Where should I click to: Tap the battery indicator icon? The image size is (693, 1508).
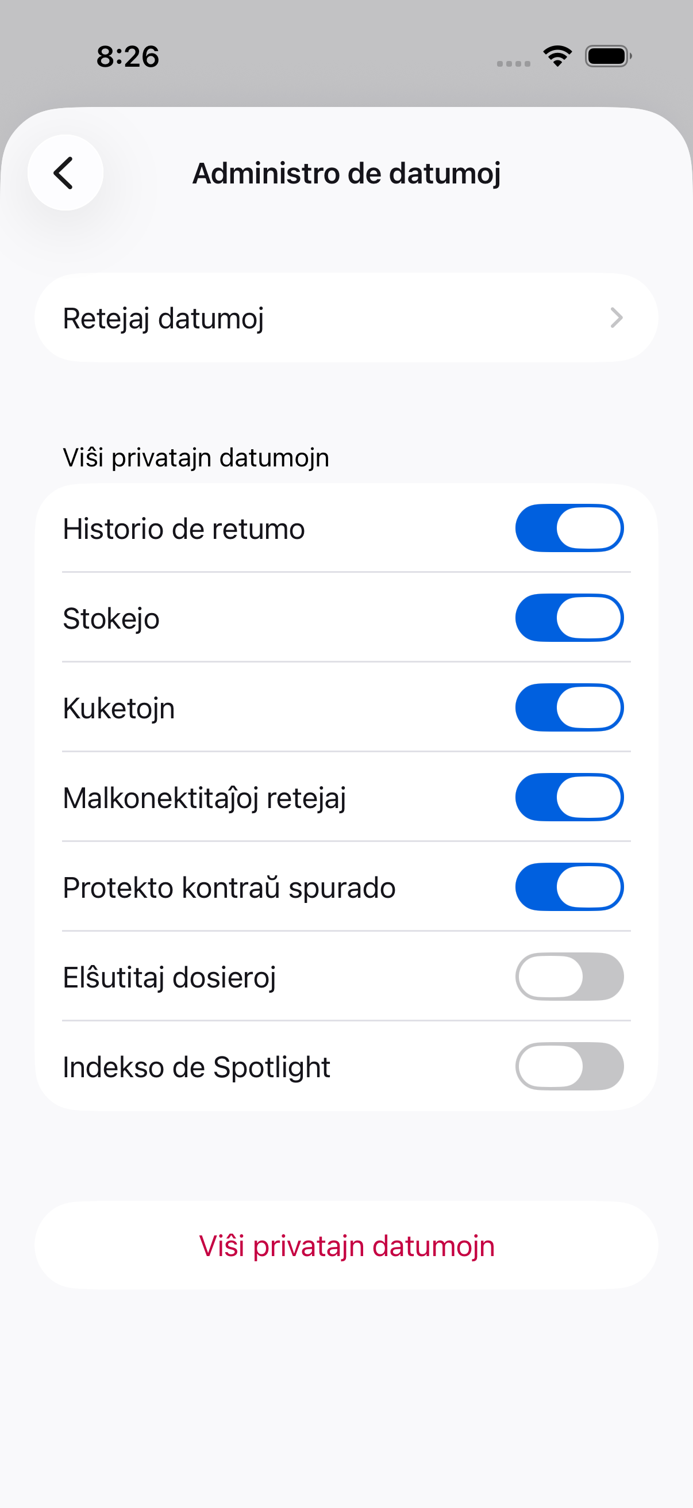[x=608, y=56]
